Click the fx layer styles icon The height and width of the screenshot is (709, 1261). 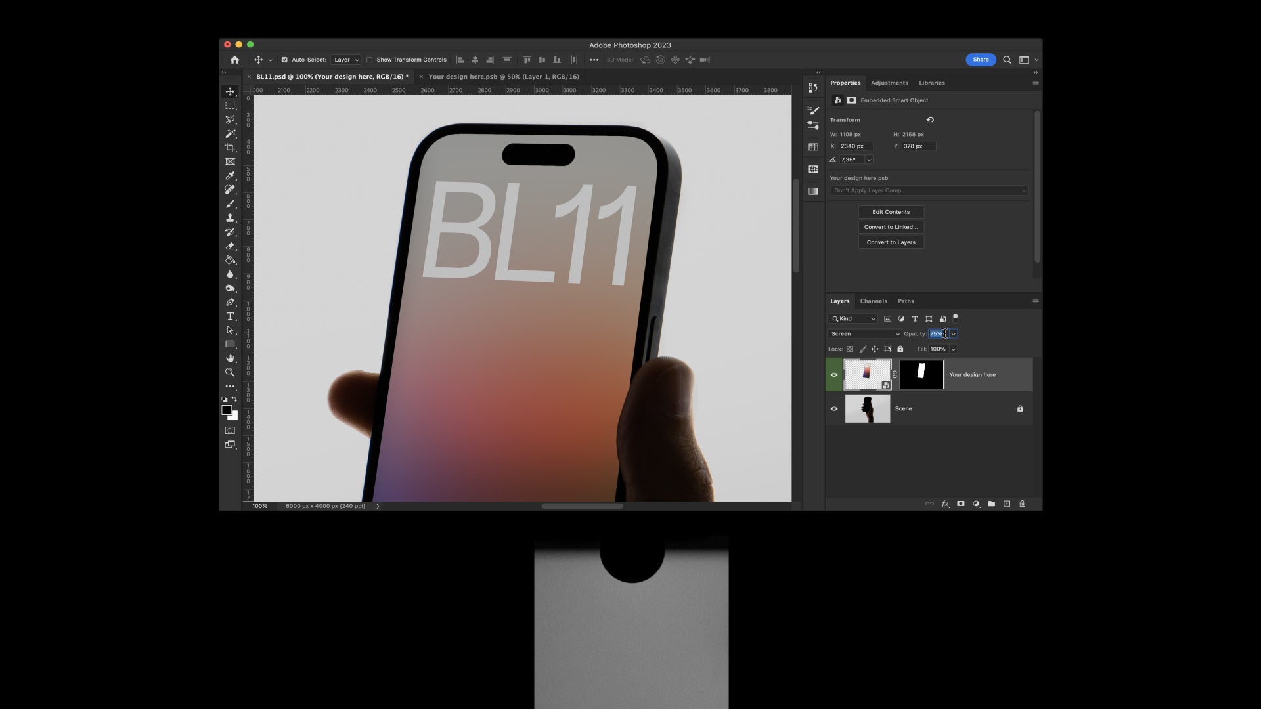point(945,504)
